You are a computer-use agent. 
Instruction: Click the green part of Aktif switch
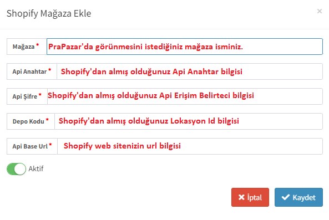click(11, 169)
